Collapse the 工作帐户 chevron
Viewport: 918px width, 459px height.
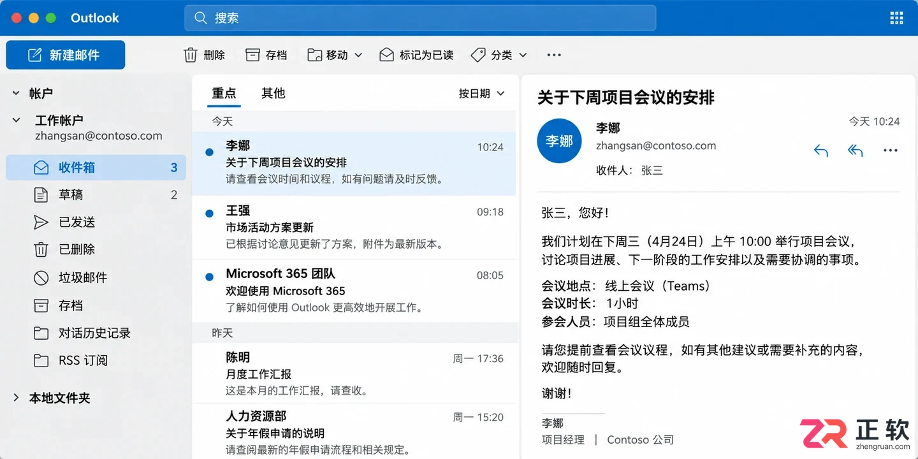click(x=16, y=120)
